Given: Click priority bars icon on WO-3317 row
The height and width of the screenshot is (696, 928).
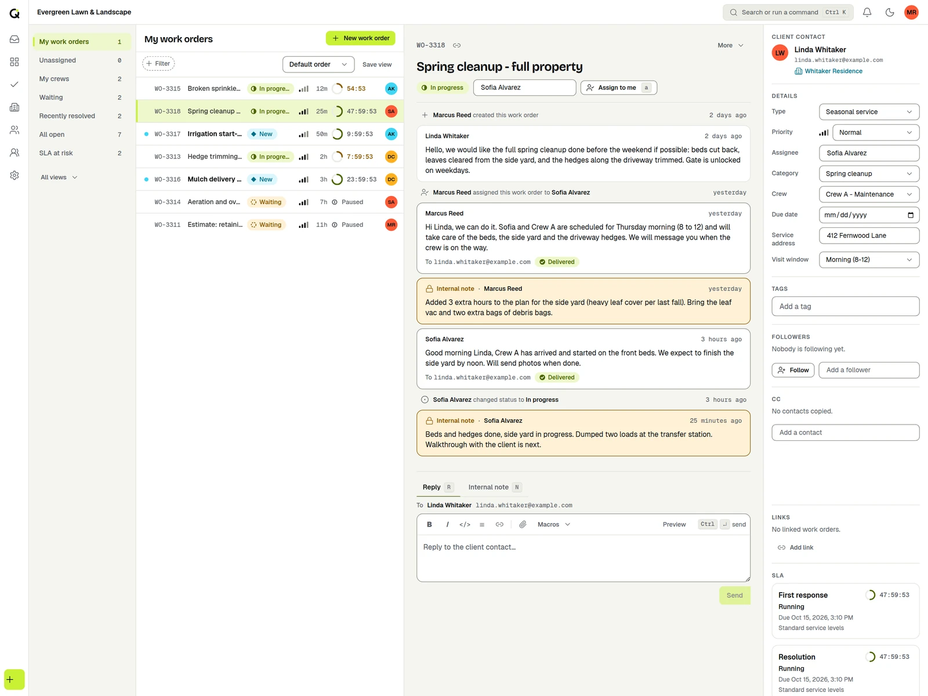Looking at the screenshot, I should [x=303, y=134].
